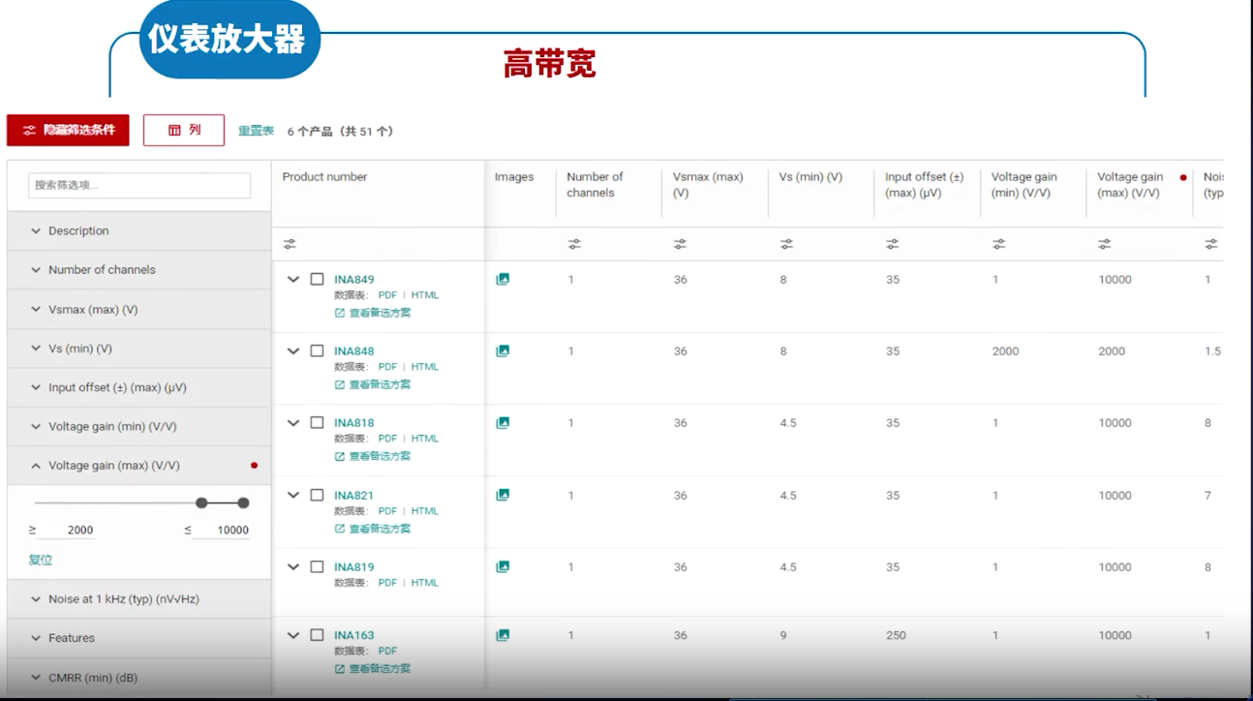
Task: Click the reset table link 重置表
Action: pyautogui.click(x=257, y=131)
